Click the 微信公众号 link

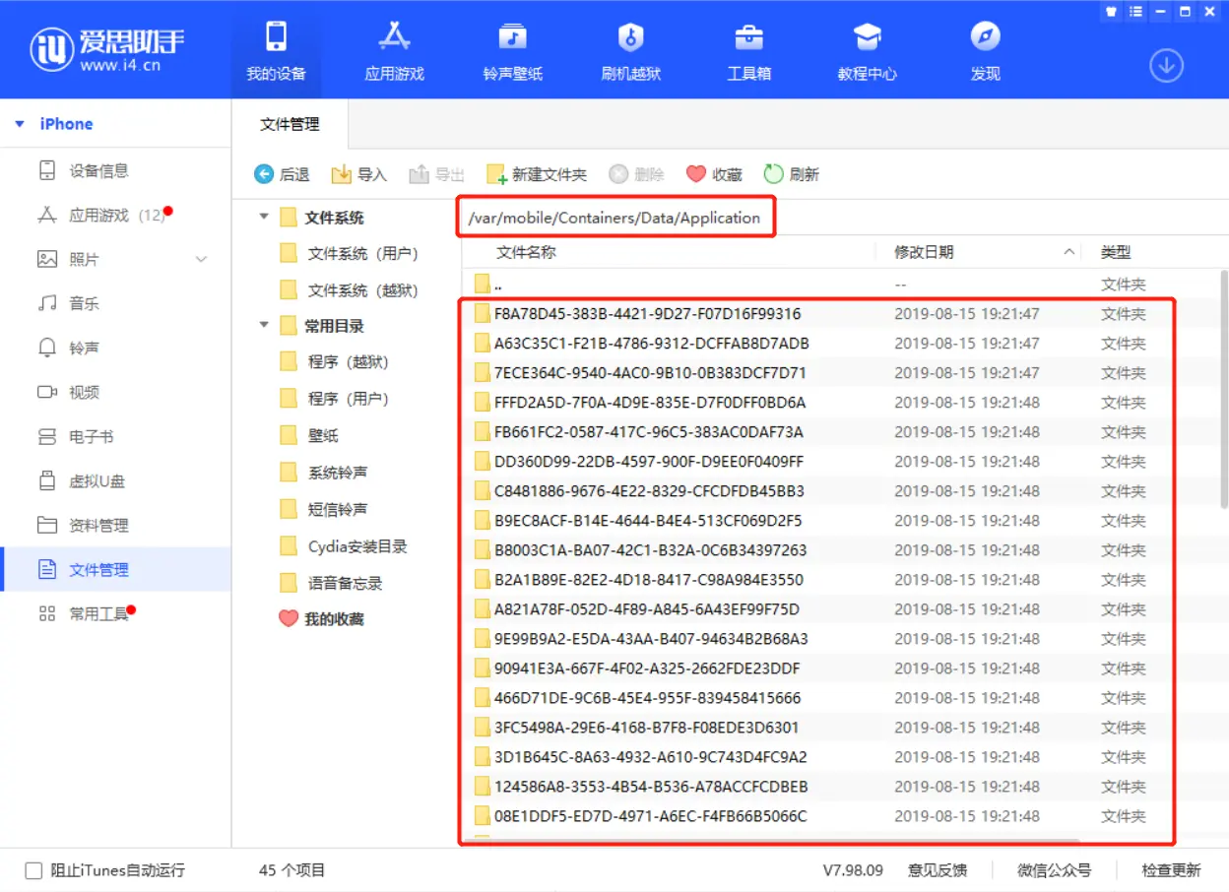[1055, 870]
